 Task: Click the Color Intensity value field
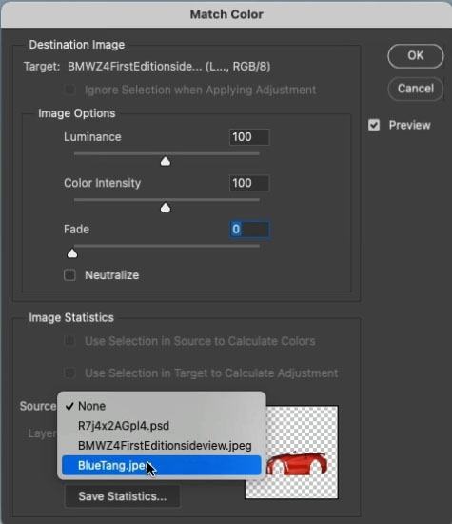[x=249, y=183]
